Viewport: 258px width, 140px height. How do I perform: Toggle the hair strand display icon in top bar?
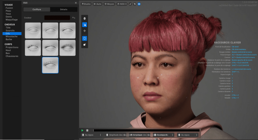tap(130, 4)
